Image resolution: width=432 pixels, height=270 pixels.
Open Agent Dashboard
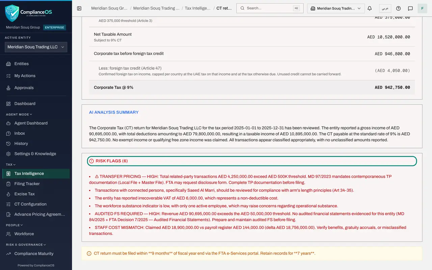coord(36,123)
